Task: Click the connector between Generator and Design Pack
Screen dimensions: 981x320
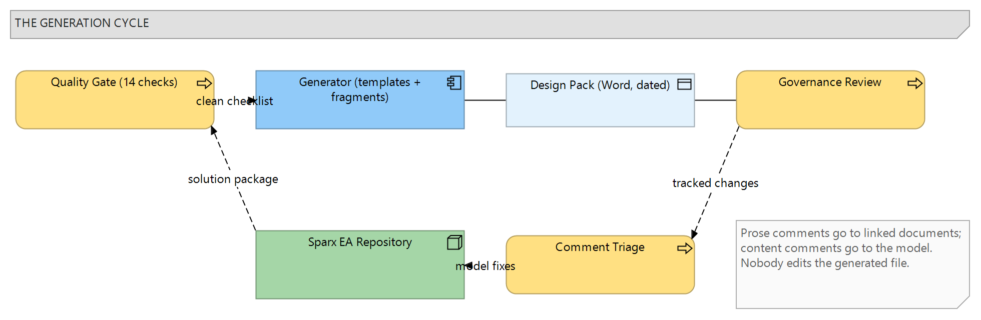Action: click(485, 100)
